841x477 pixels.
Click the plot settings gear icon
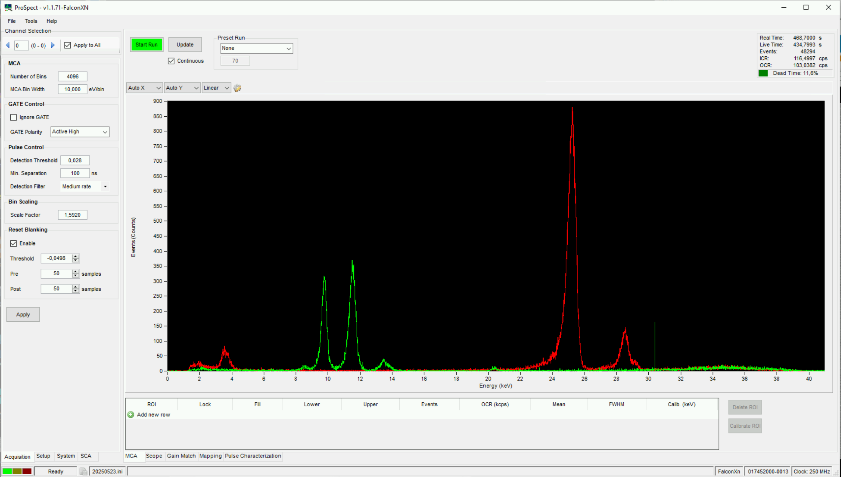[238, 88]
